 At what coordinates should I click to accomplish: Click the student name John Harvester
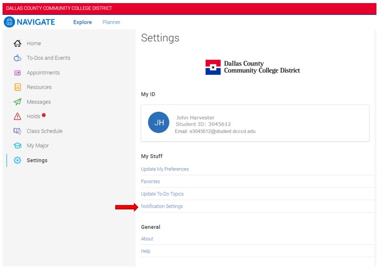pyautogui.click(x=195, y=117)
